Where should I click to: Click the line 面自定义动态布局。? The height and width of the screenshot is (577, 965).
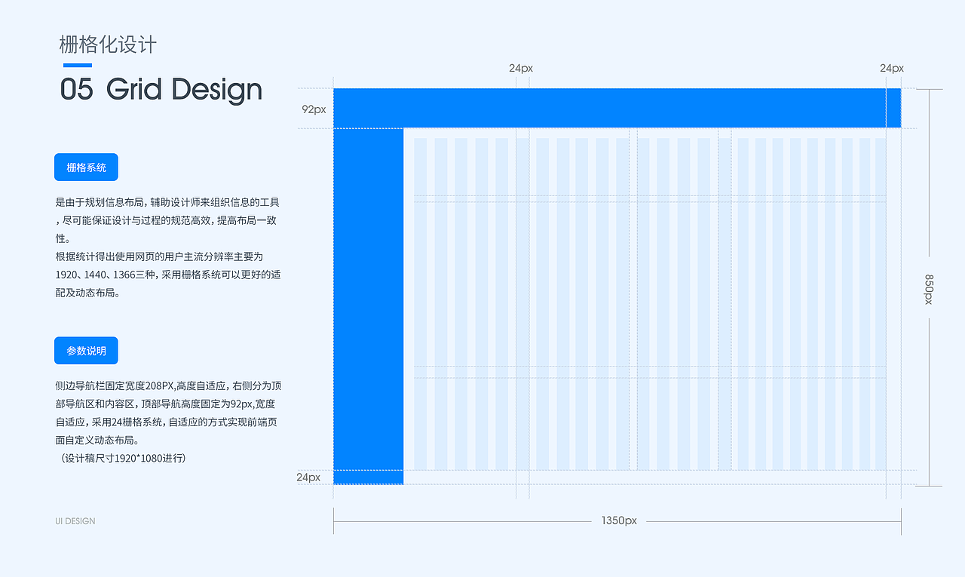[96, 440]
